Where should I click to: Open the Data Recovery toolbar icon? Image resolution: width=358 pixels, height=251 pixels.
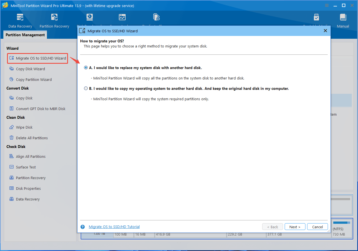(x=20, y=17)
